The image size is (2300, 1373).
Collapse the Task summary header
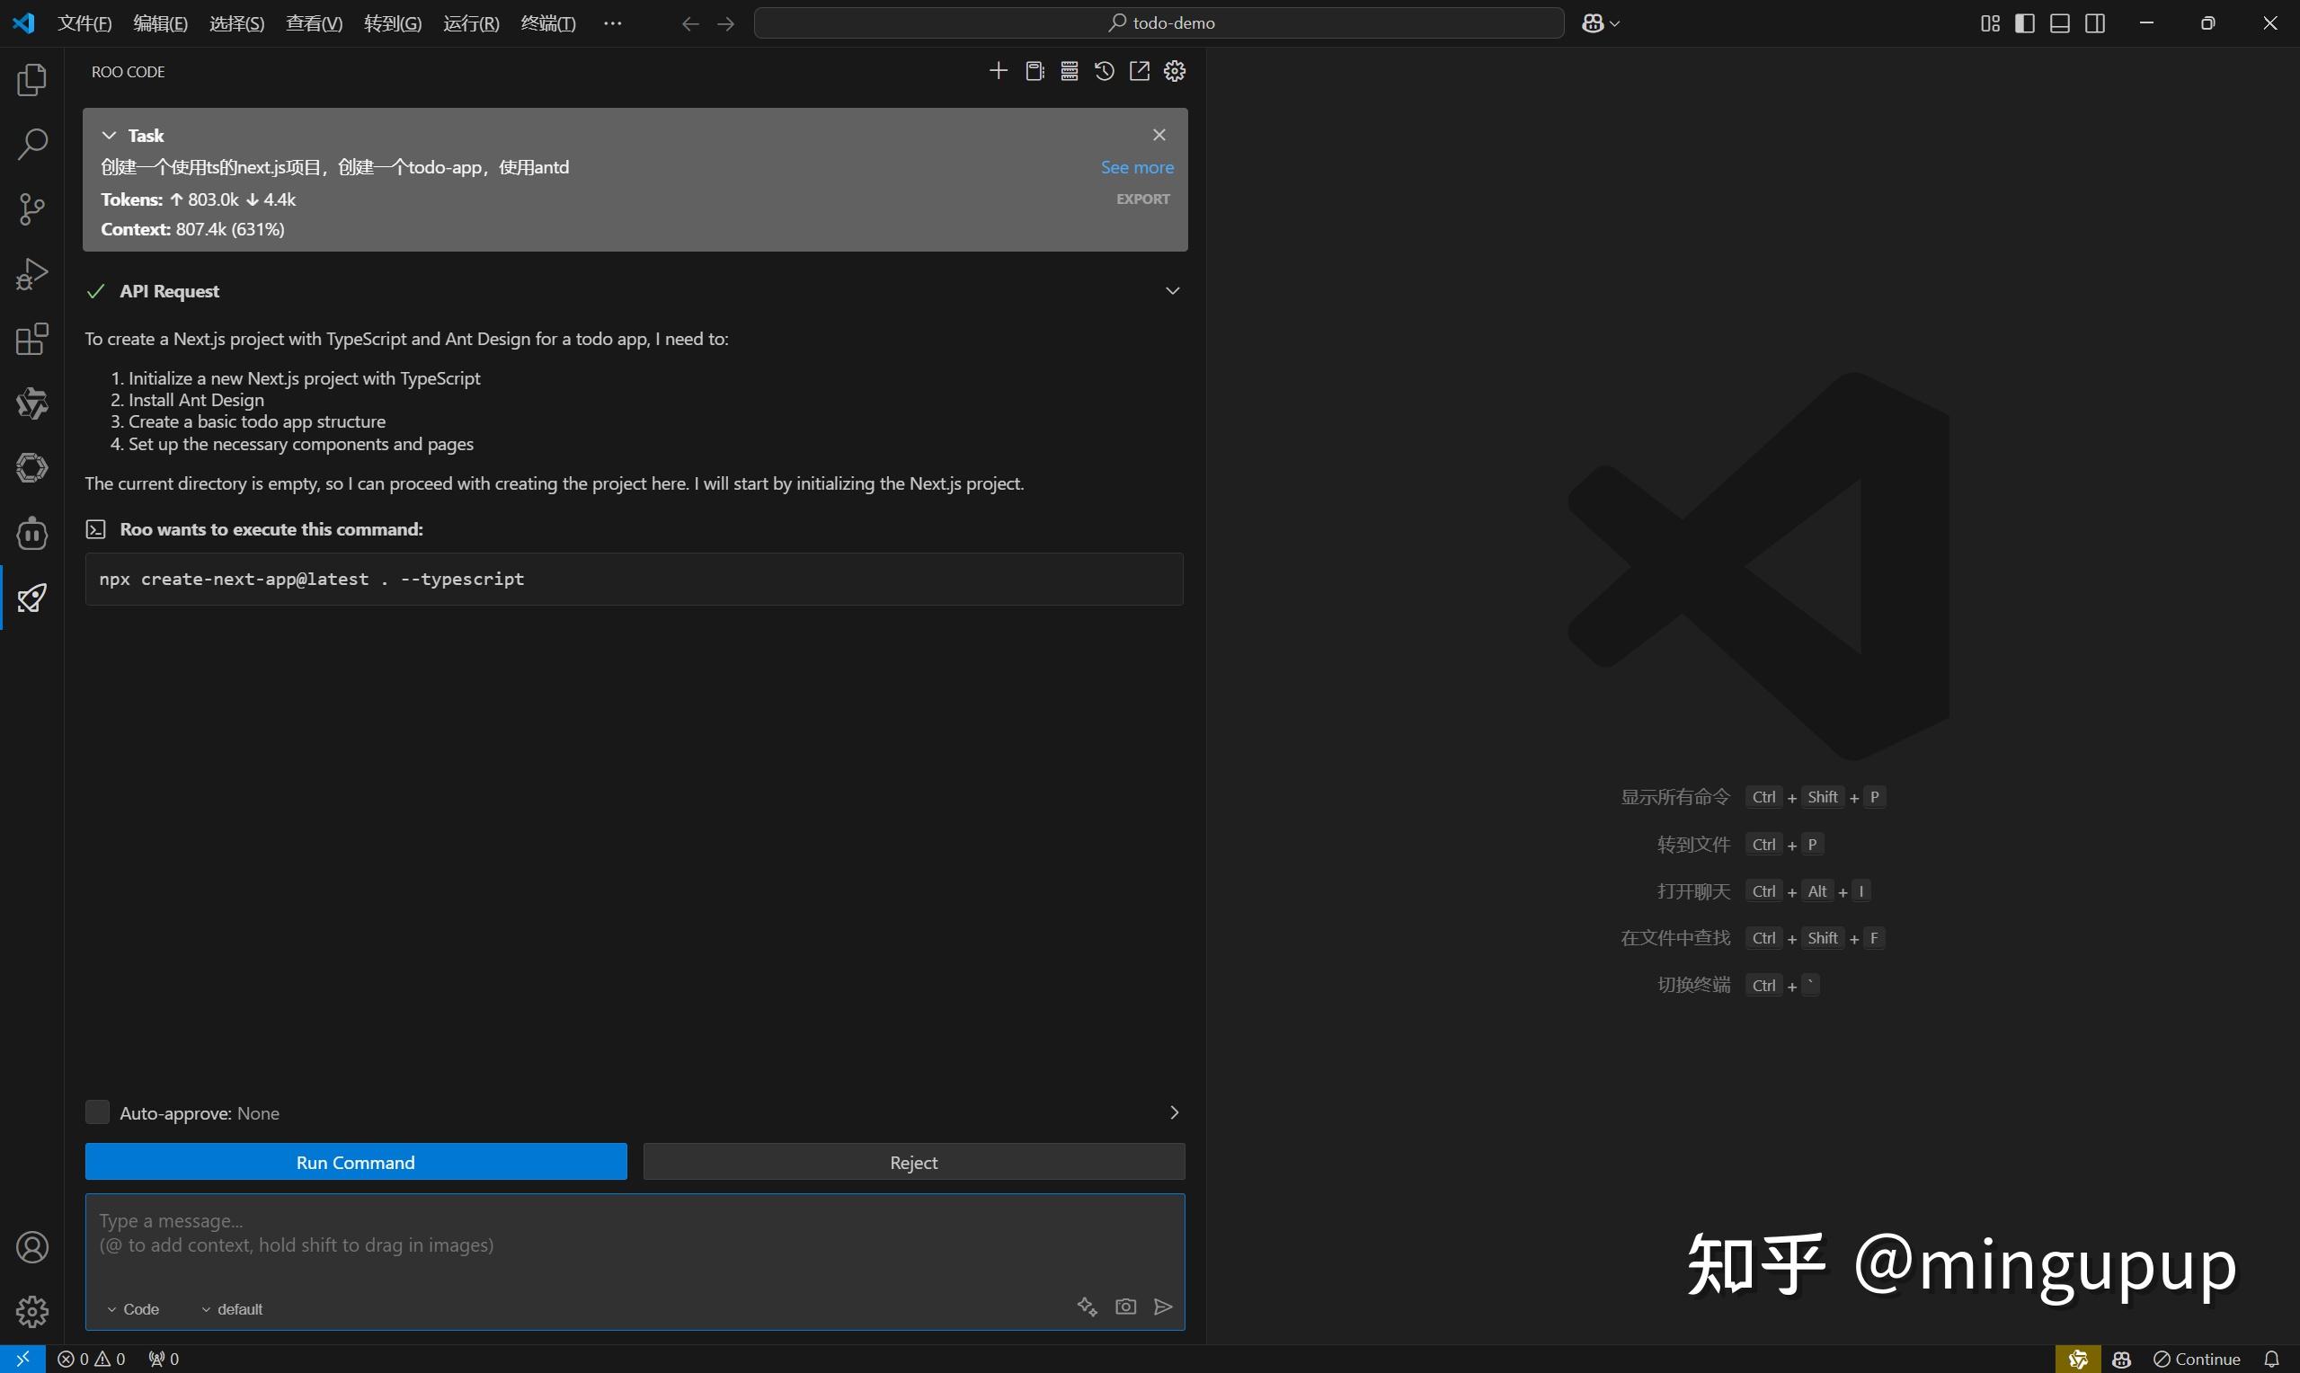point(108,135)
